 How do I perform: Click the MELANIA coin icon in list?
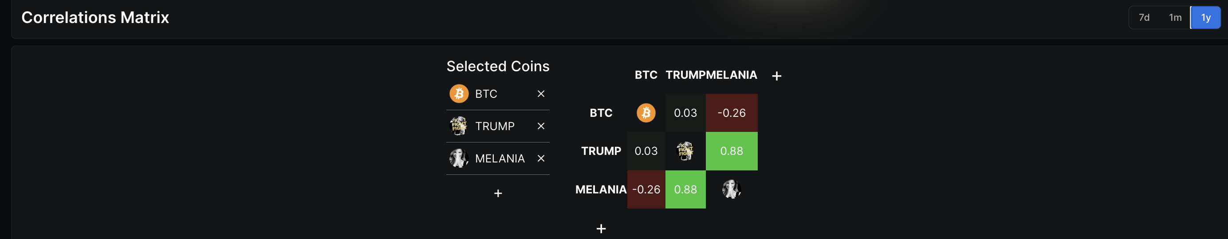pos(459,158)
